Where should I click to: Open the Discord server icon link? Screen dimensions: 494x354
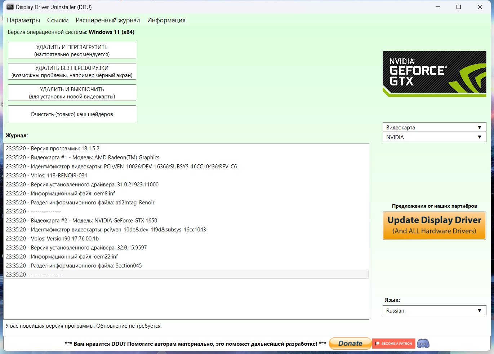[x=423, y=344]
